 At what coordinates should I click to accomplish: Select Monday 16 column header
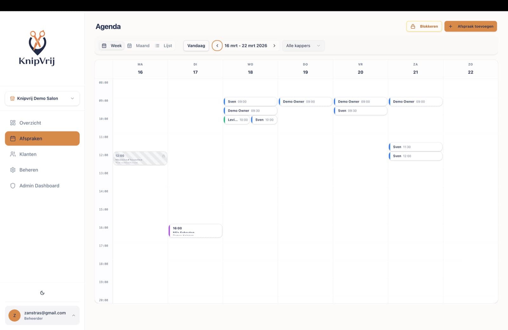pos(140,69)
